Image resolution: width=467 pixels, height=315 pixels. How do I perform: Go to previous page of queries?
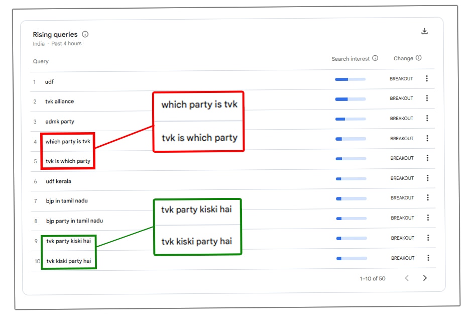click(407, 278)
